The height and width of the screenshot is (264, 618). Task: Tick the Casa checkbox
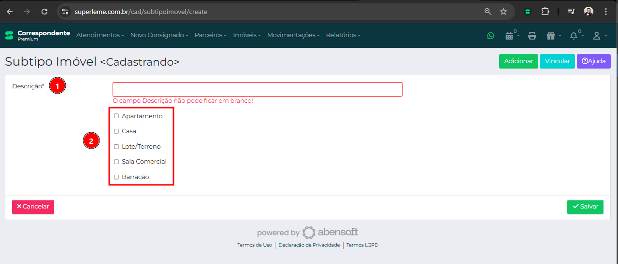pyautogui.click(x=116, y=131)
